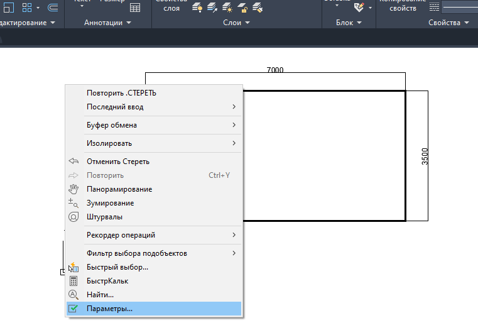478x335 pixels.
Task: Click the 7000 dimension text
Action: (x=275, y=70)
